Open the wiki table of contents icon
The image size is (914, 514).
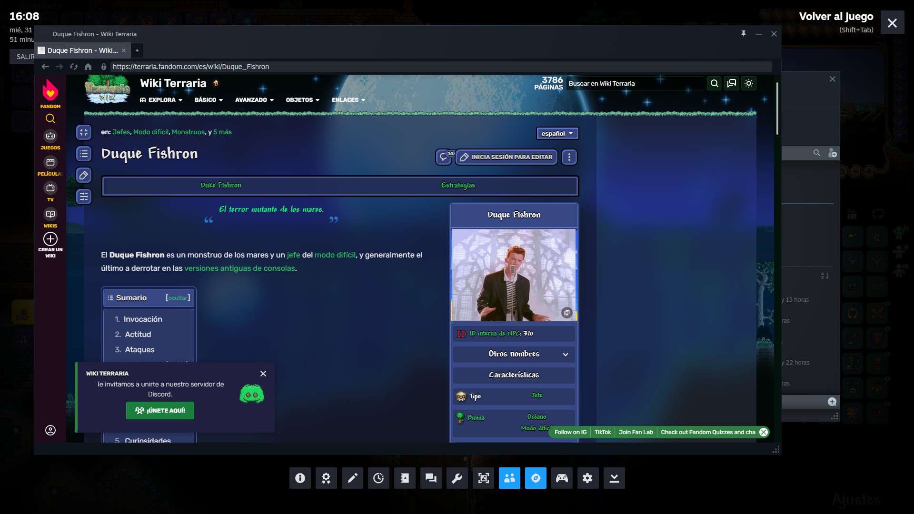click(x=84, y=154)
